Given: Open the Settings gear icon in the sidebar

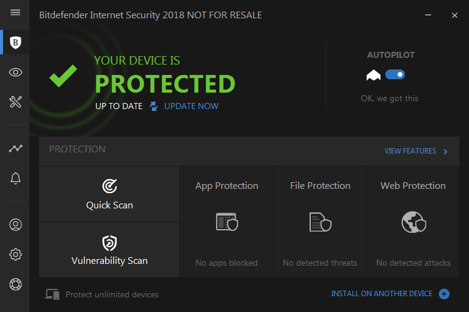Looking at the screenshot, I should 15,254.
